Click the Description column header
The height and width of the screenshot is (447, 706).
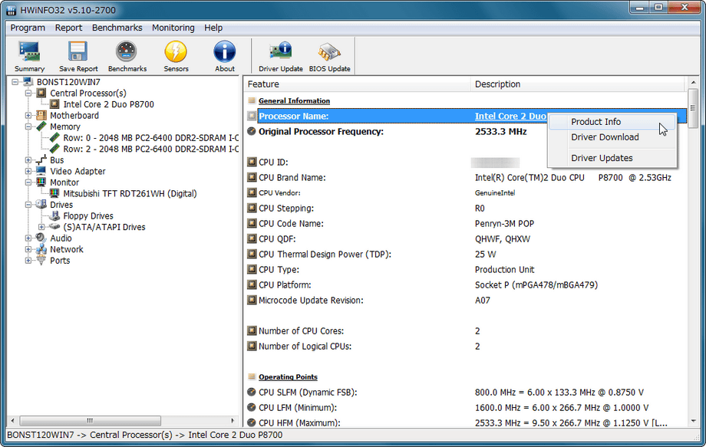click(578, 84)
